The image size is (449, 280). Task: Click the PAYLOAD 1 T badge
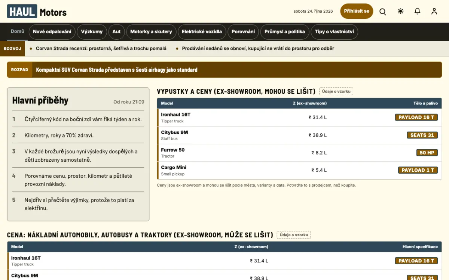coord(418,170)
